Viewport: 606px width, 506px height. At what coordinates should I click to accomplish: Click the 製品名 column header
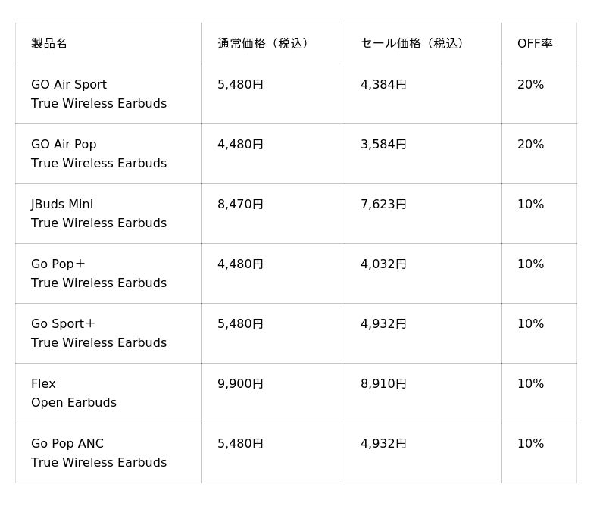49,44
